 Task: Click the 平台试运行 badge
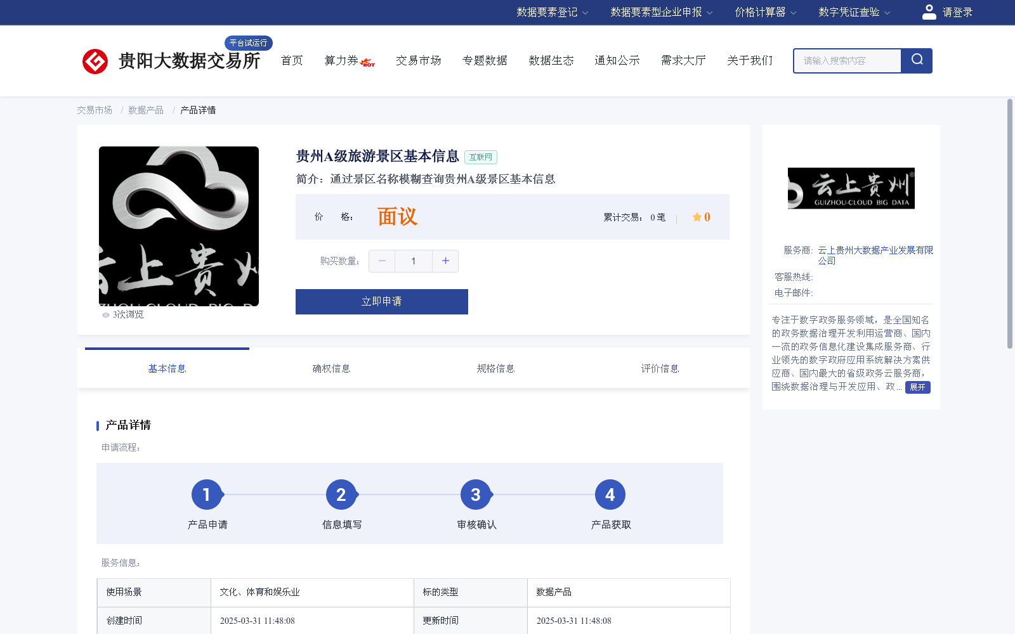tap(249, 42)
